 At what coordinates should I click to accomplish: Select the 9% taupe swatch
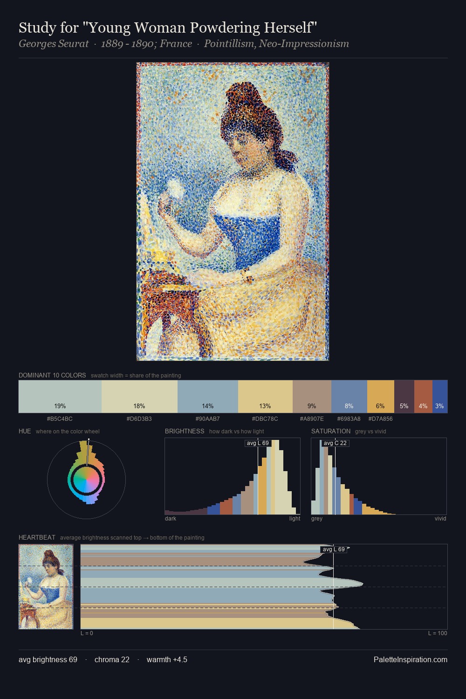pos(312,397)
